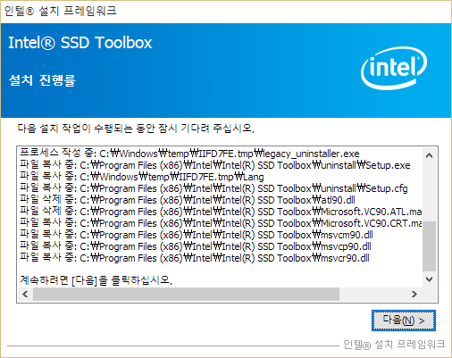
Task: Select the log line with Microsoft.VC90.CRT
Action: 221,223
